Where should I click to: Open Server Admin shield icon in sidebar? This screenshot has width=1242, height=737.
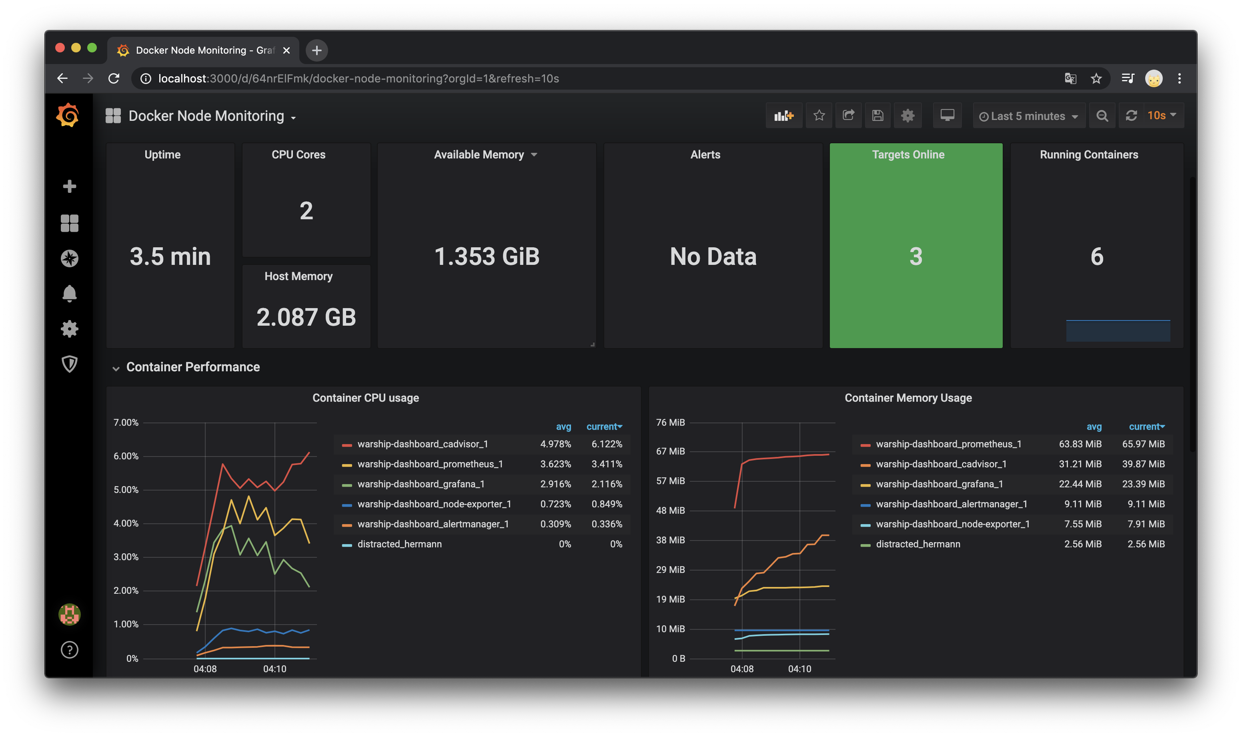(70, 364)
